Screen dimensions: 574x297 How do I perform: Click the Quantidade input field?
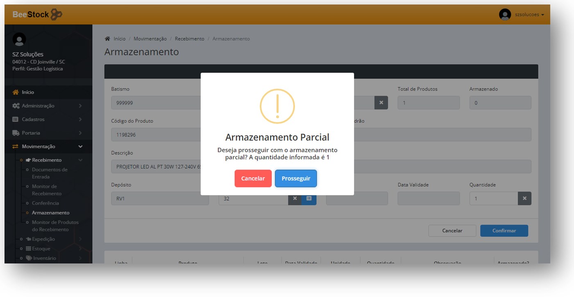[493, 198]
